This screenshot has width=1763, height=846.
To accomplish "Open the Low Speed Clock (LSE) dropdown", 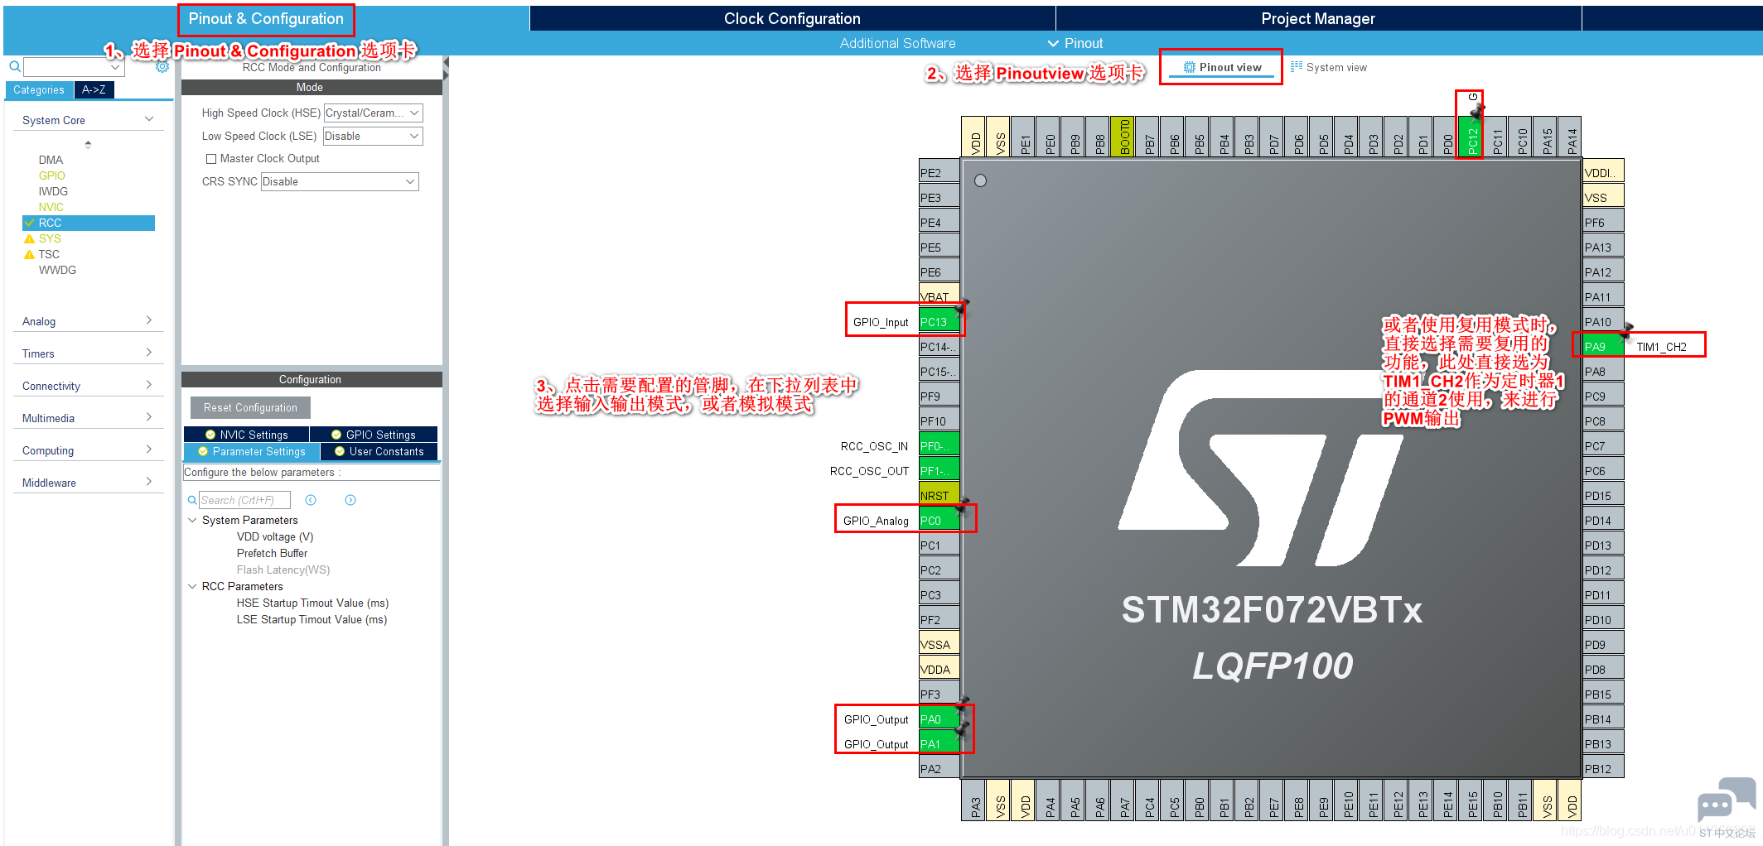I will [373, 136].
